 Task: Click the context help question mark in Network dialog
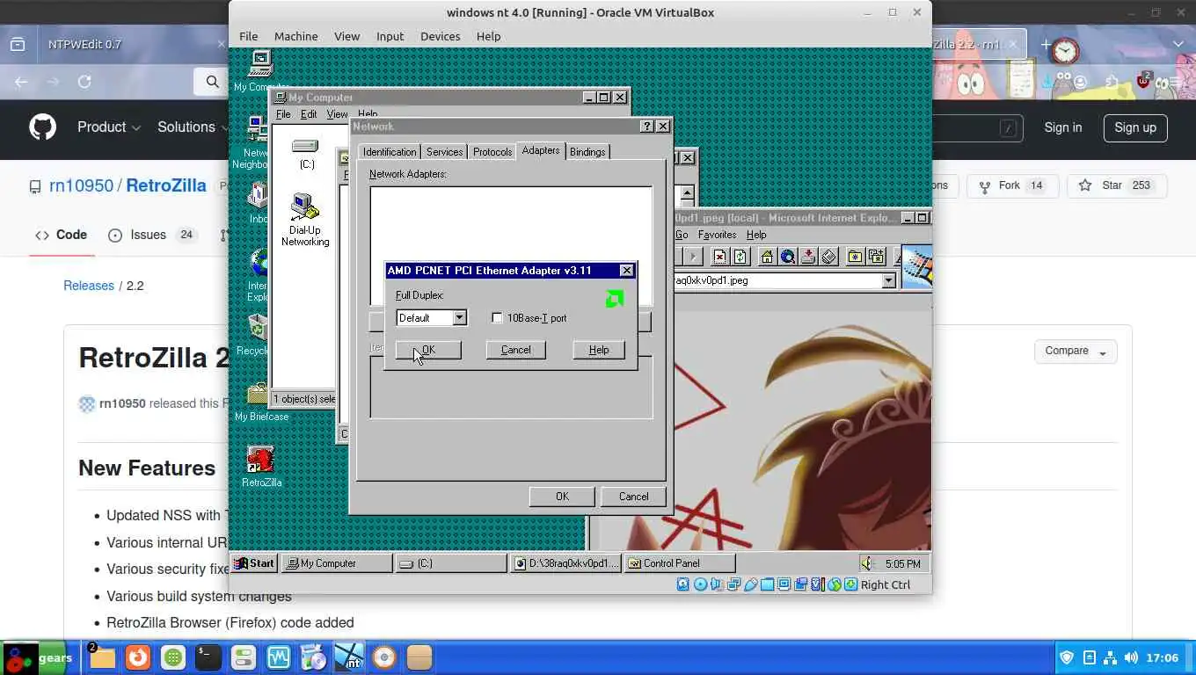647,127
